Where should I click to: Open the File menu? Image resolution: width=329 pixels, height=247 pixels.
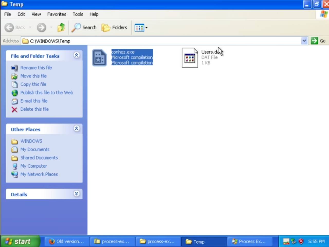click(8, 14)
